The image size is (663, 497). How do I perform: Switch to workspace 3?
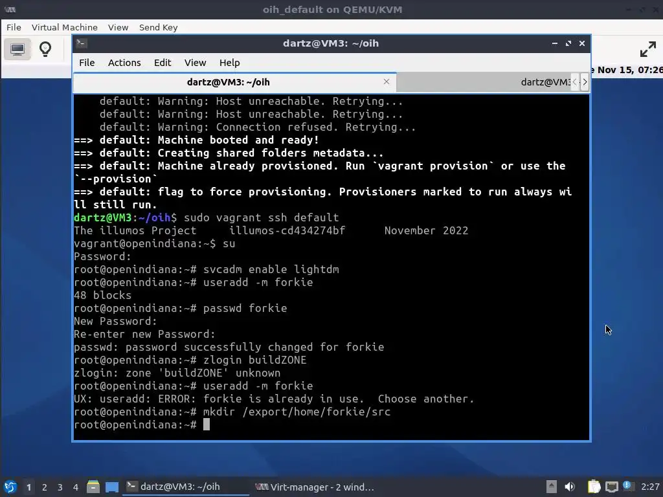click(60, 487)
